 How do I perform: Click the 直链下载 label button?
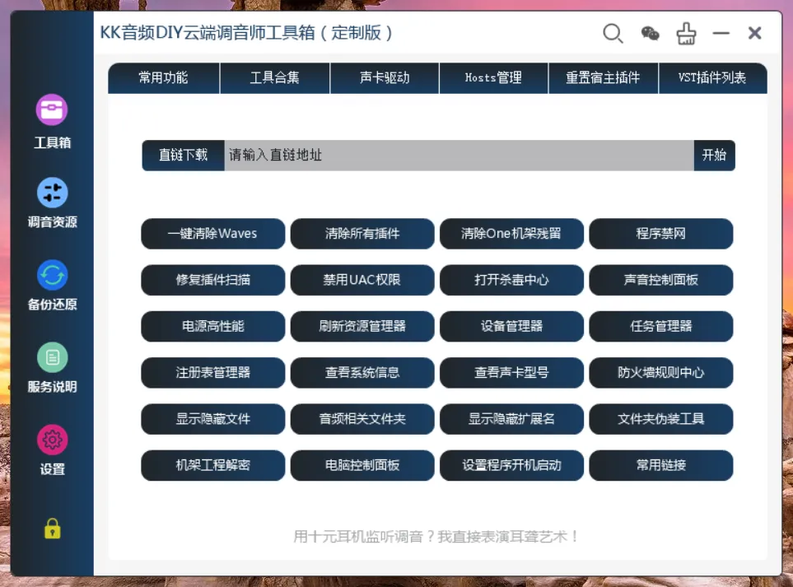click(183, 156)
